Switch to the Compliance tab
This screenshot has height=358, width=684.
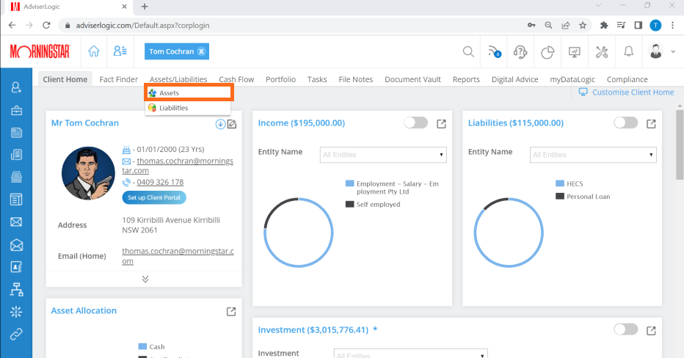pos(627,79)
